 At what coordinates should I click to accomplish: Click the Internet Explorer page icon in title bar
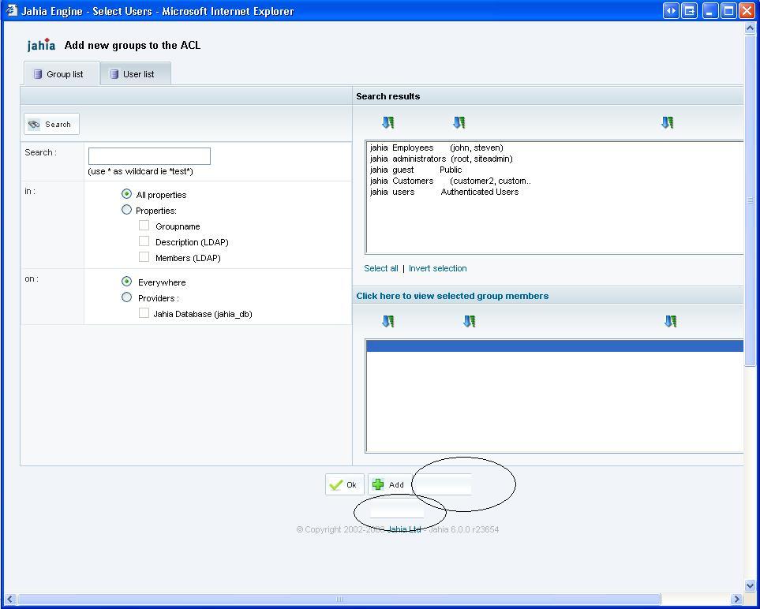[11, 11]
